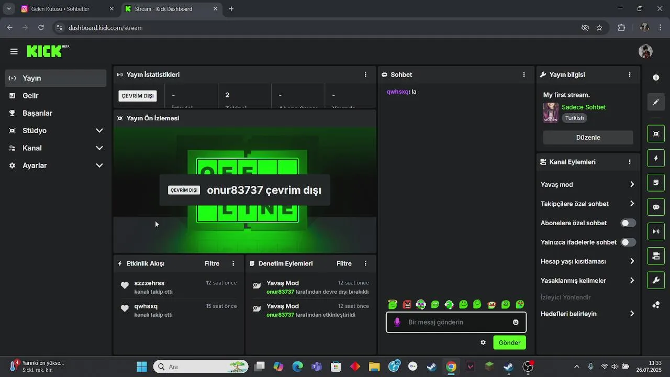Switch to Stream - Kick Dashboard tab
This screenshot has height=377, width=670.
[x=172, y=9]
